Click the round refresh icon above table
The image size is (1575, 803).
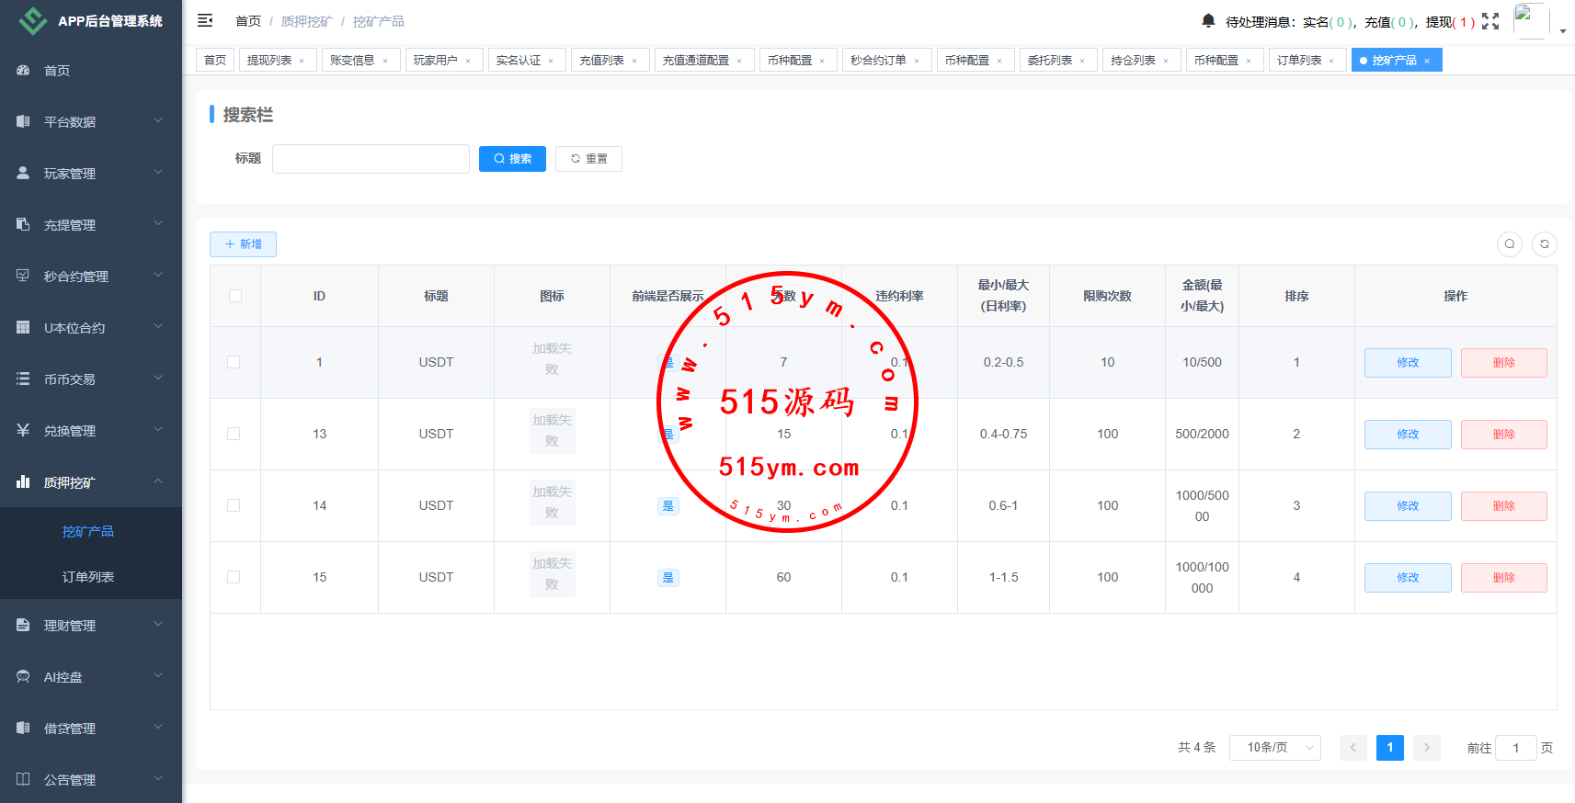pyautogui.click(x=1545, y=244)
